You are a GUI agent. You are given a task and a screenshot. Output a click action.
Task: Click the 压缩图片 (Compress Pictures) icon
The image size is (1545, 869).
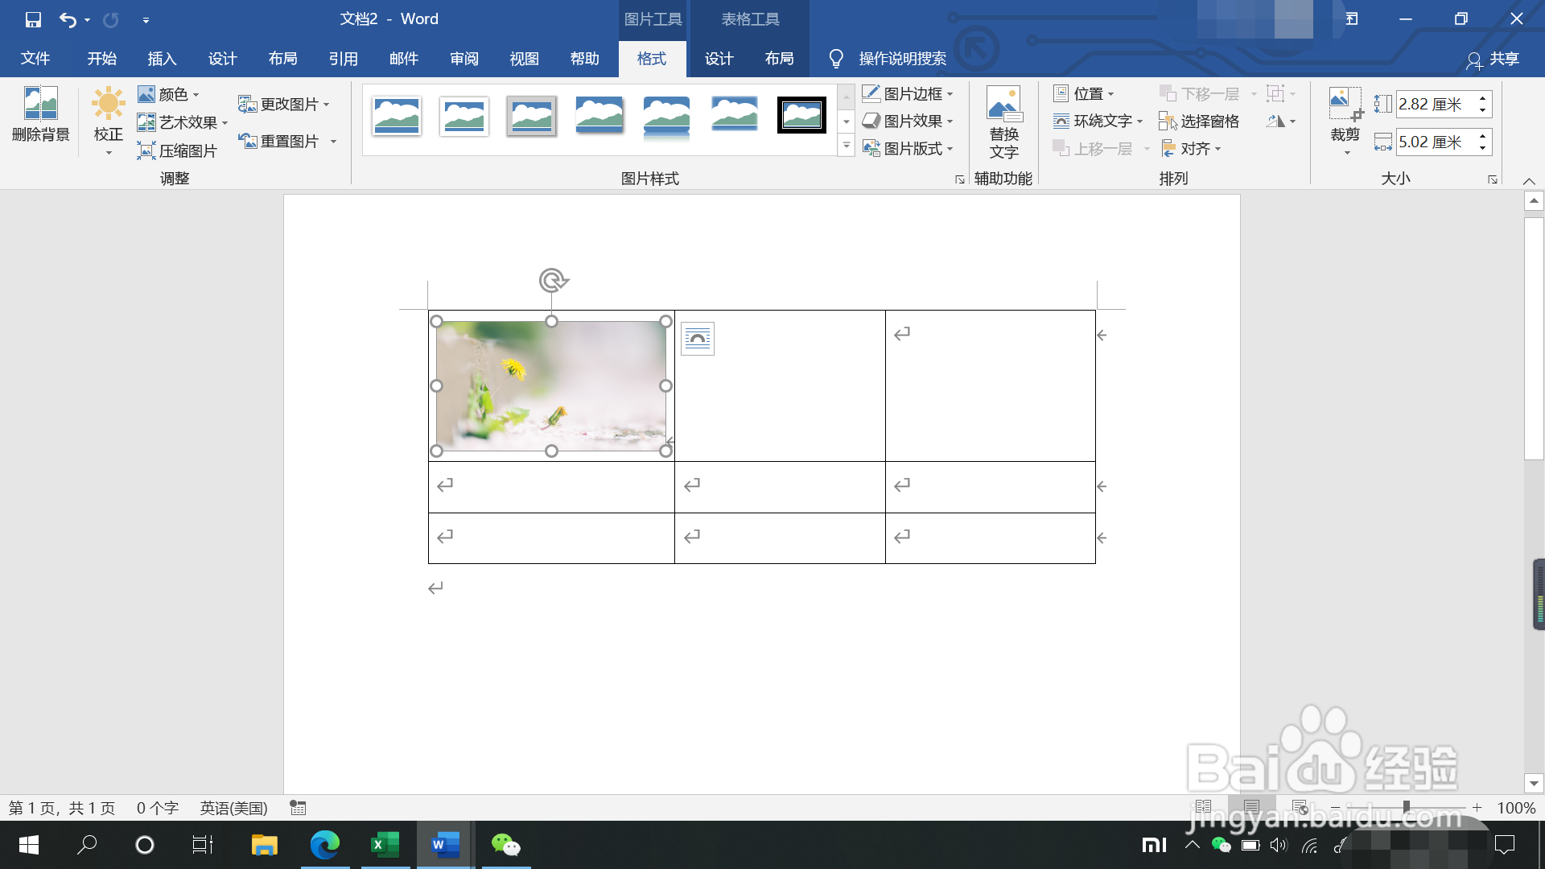coord(179,150)
